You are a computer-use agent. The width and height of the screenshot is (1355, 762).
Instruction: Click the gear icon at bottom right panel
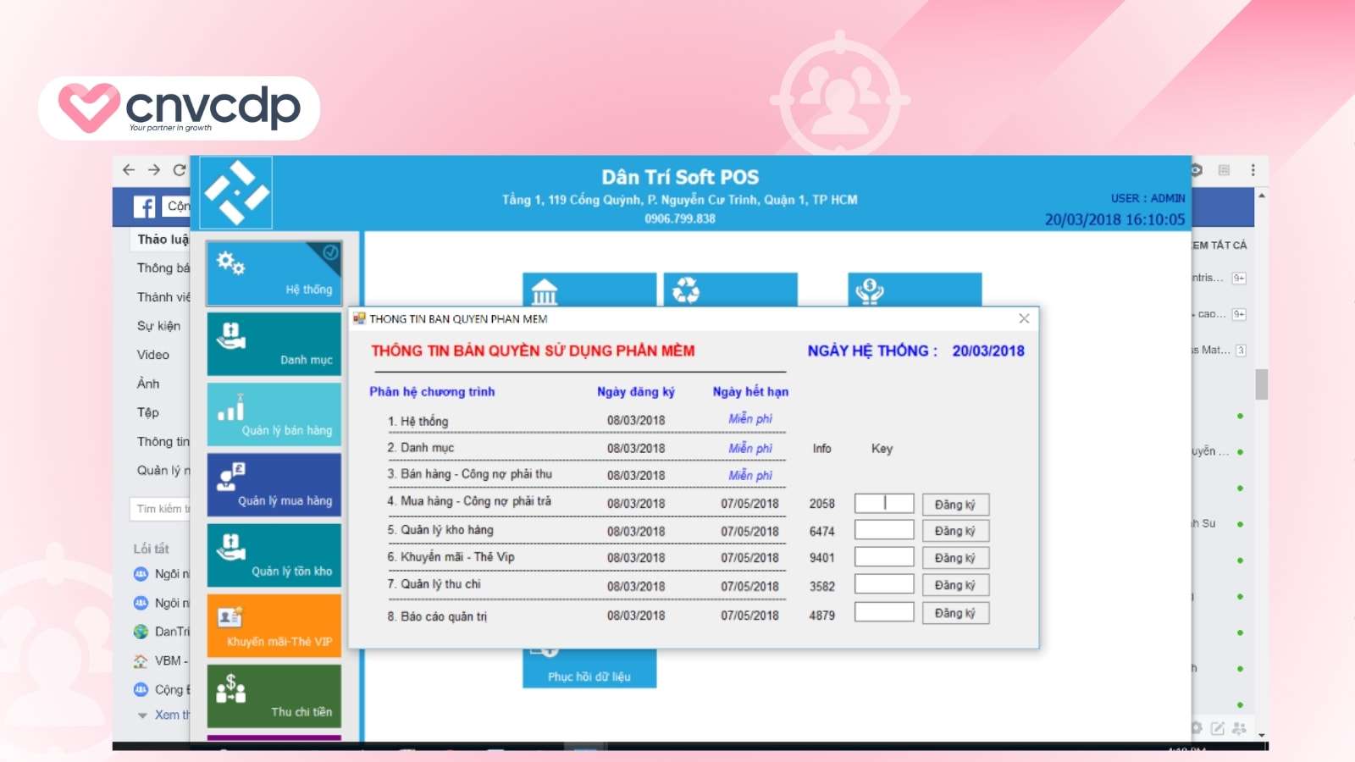point(1196,726)
